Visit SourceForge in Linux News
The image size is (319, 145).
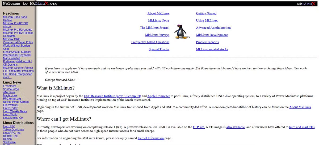11,89
